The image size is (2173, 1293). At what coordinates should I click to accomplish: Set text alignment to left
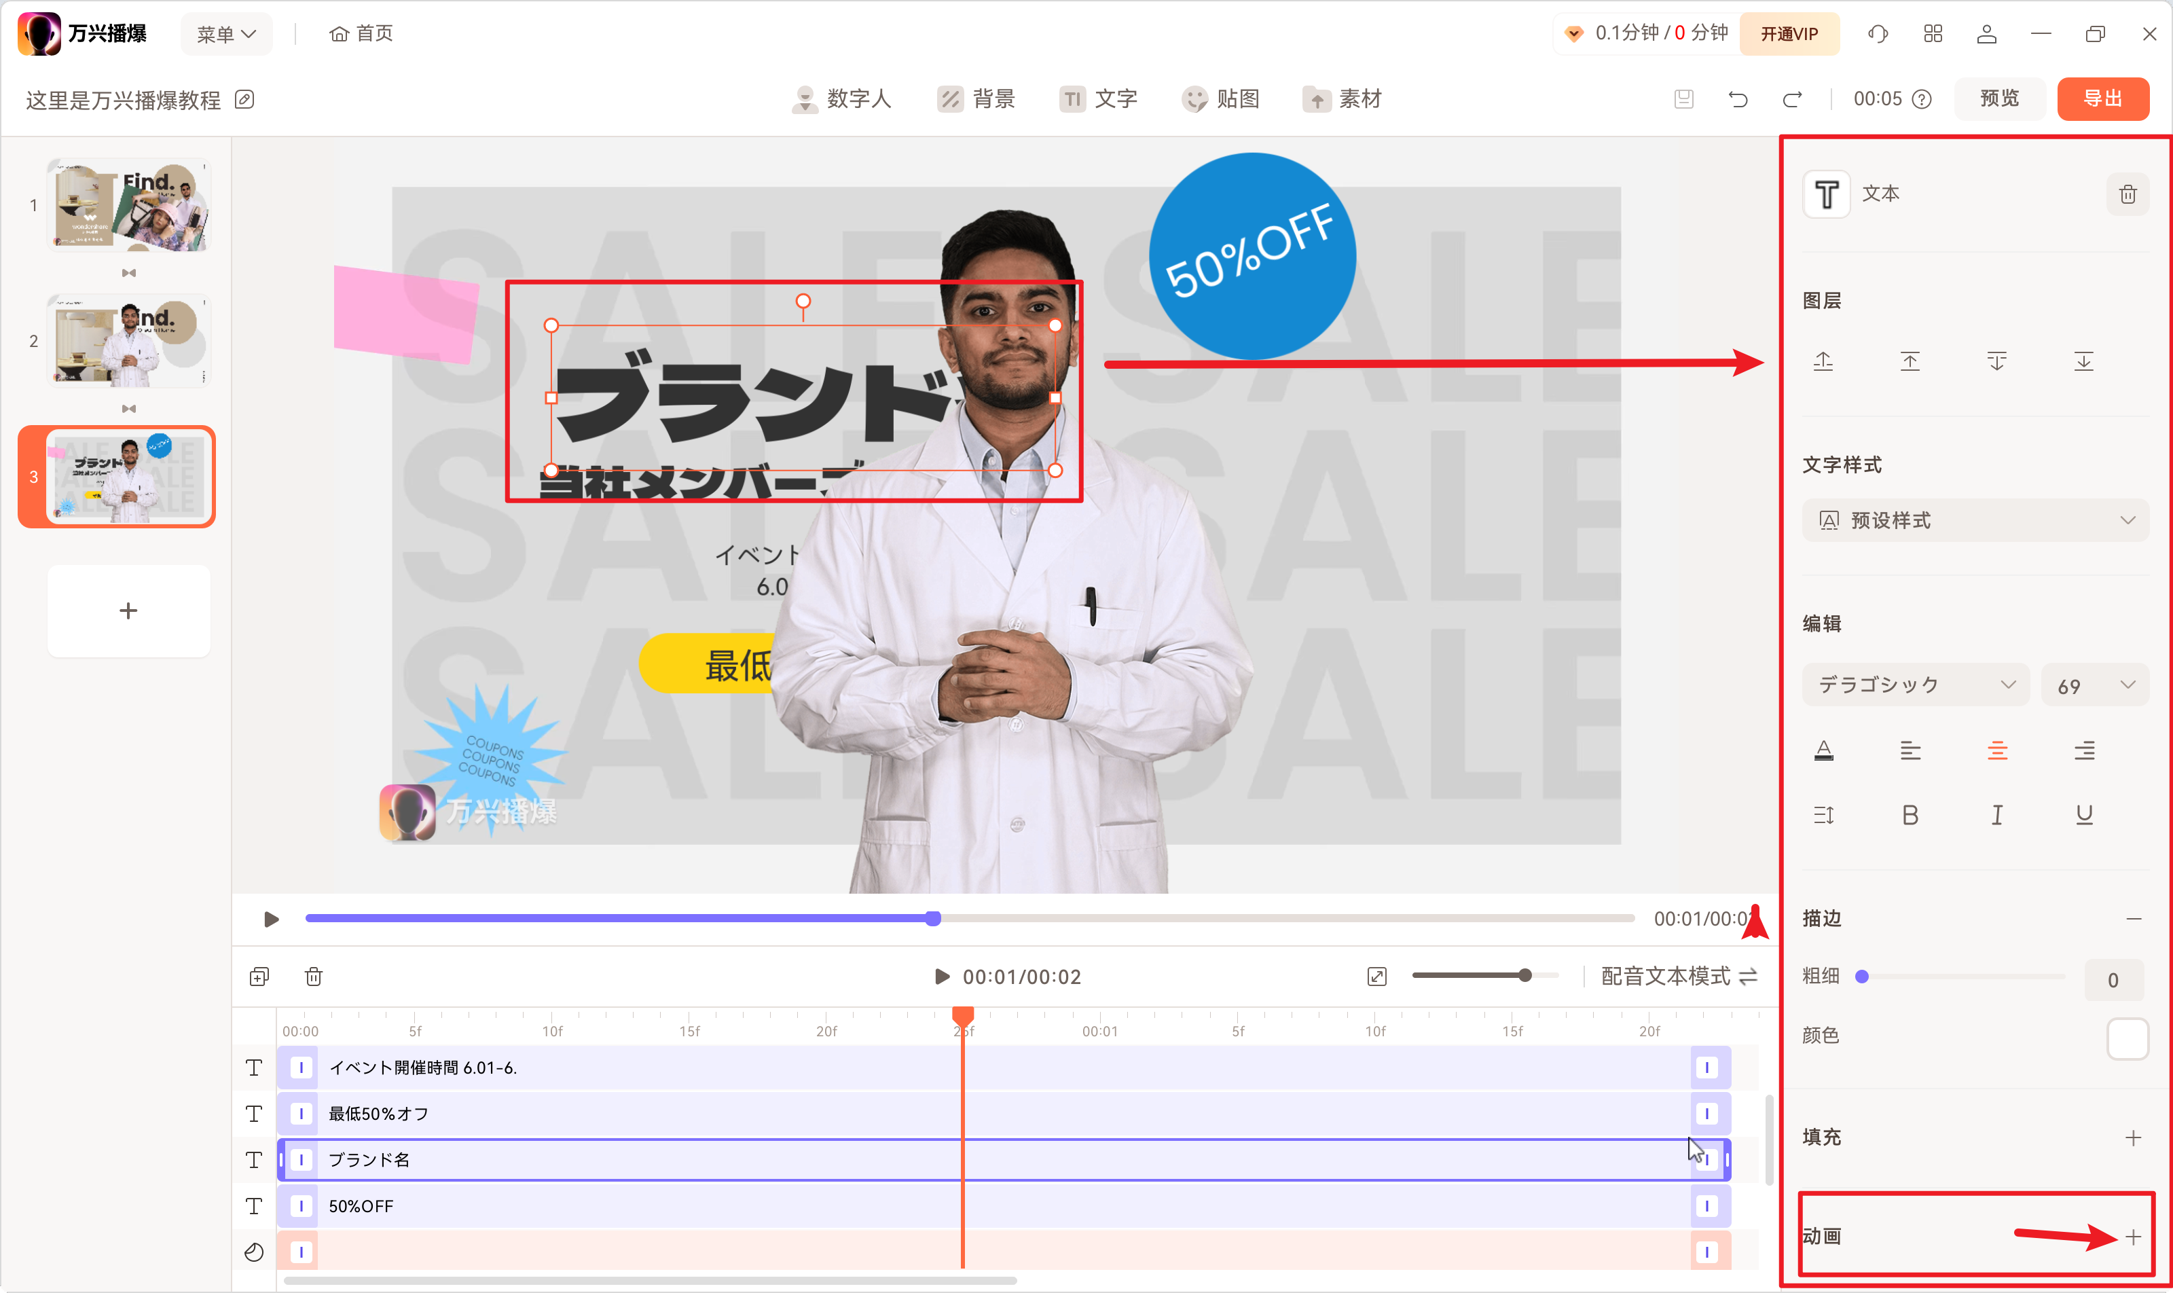[x=1909, y=750]
